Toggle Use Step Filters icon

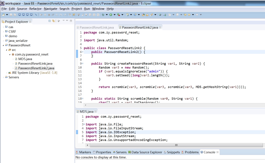pyautogui.click(x=74, y=15)
